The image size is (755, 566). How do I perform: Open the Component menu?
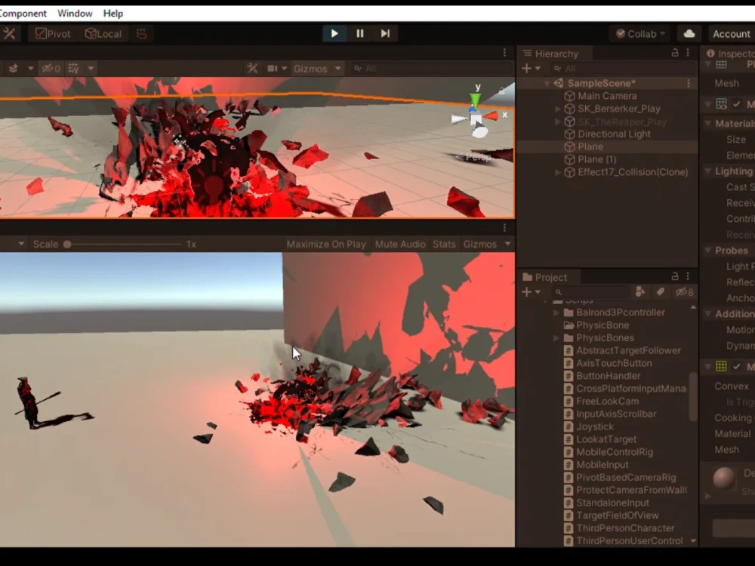tap(23, 14)
